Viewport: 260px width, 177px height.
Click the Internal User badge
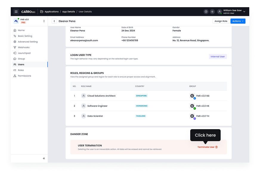218,57
